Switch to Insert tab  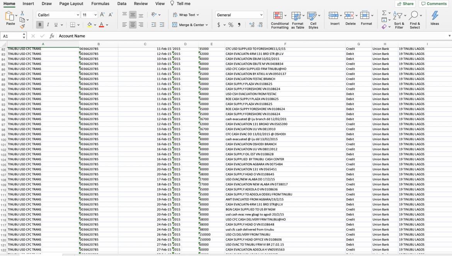(x=28, y=4)
